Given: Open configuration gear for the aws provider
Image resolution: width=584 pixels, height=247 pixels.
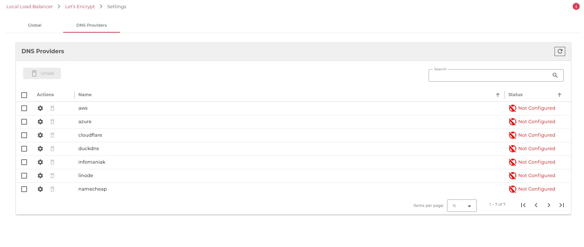Looking at the screenshot, I should click(40, 108).
